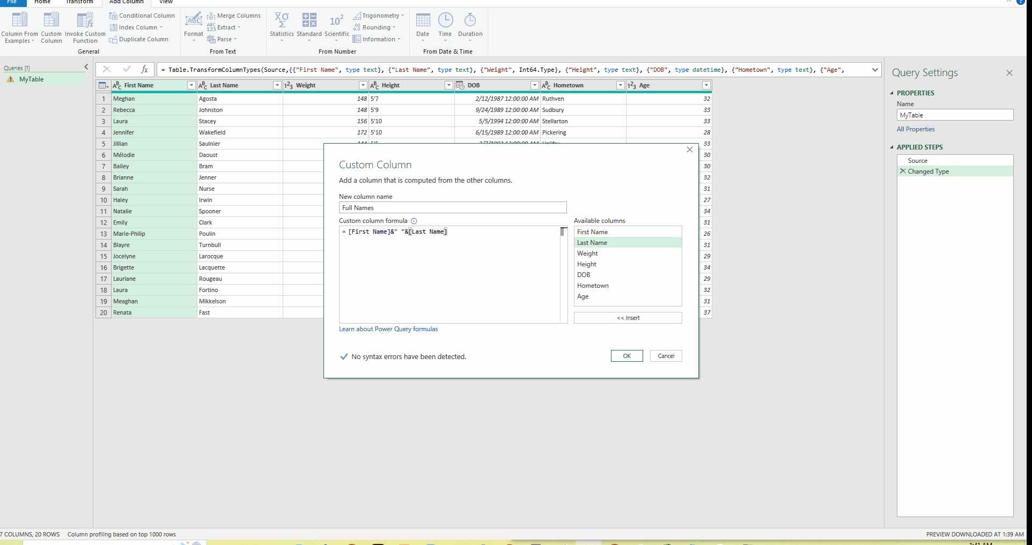Open Statistics number tool

click(282, 27)
